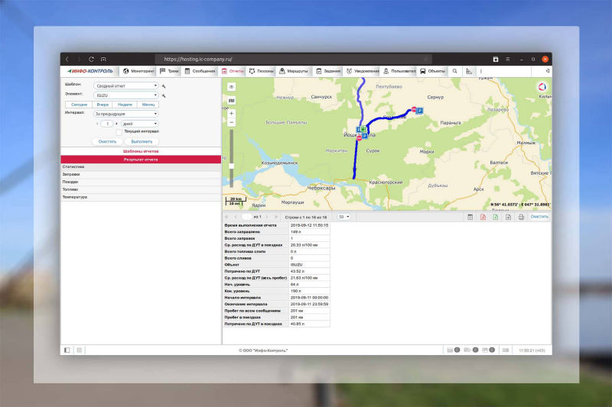The width and height of the screenshot is (612, 407).
Task: Click the print report icon
Action: pos(521,217)
